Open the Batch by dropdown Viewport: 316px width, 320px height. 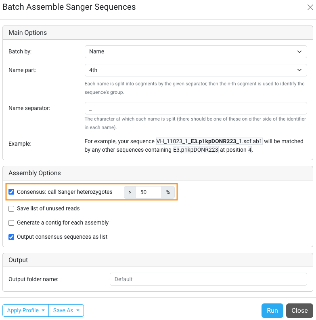[196, 52]
